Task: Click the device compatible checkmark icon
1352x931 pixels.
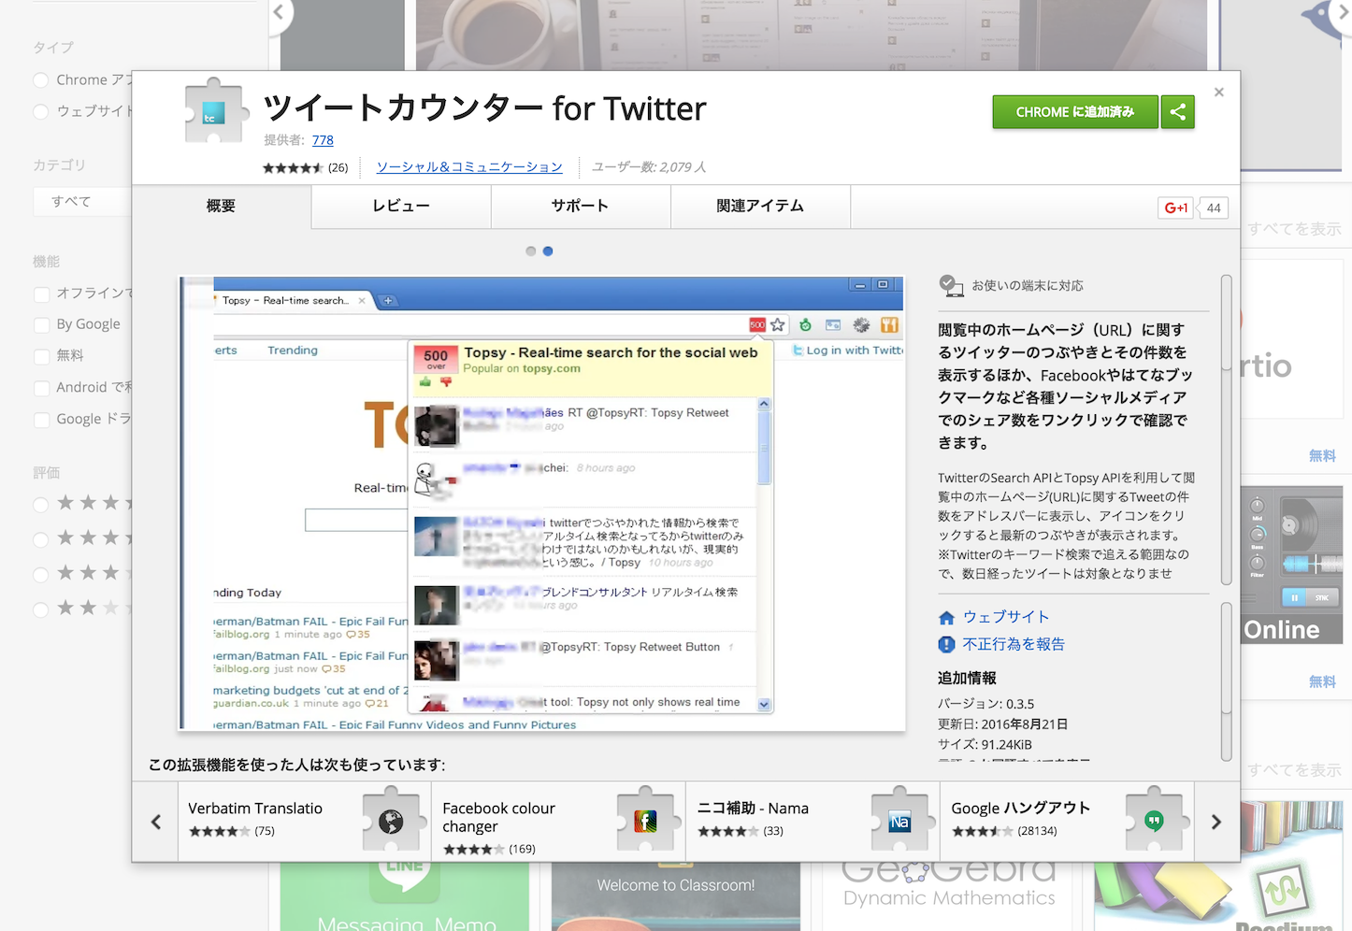Action: coord(950,286)
